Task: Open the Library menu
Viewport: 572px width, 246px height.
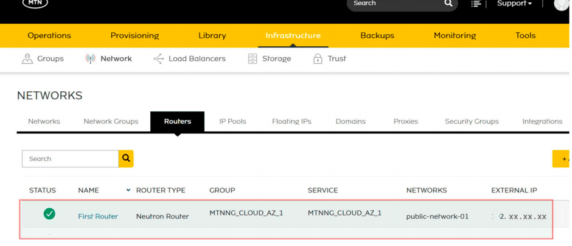Action: (x=212, y=35)
